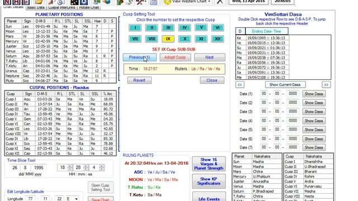Select the Saturn row in Planetary Positions
This screenshot has width=358, height=201.
[60, 56]
